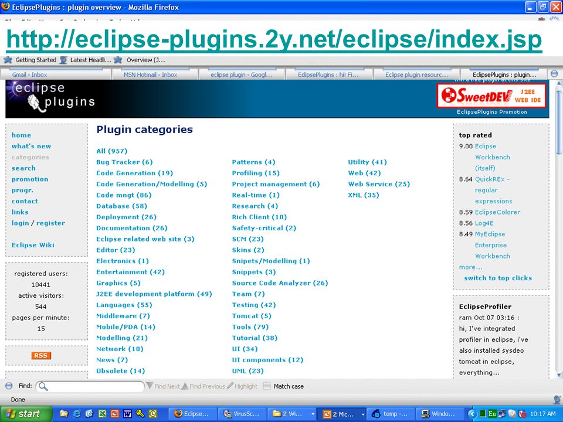
Task: Click the eclipse plugins site logo
Action: click(x=51, y=96)
